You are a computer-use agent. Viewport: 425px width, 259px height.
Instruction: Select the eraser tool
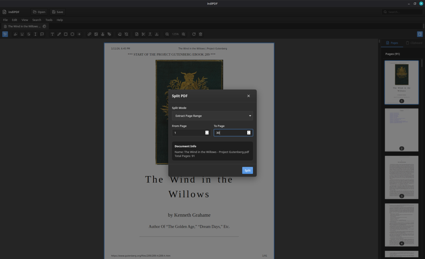pos(120,34)
